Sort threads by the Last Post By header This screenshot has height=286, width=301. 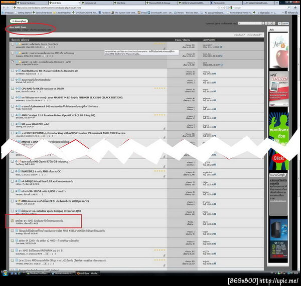click(209, 40)
